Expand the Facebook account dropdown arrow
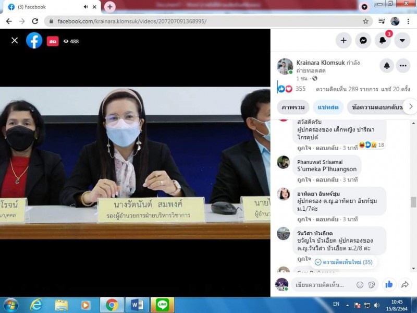417x313 pixels. pyautogui.click(x=402, y=41)
